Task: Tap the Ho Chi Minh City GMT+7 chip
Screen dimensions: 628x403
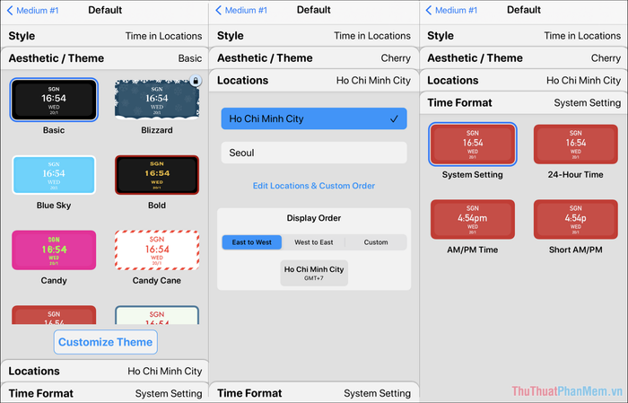Action: pyautogui.click(x=314, y=273)
